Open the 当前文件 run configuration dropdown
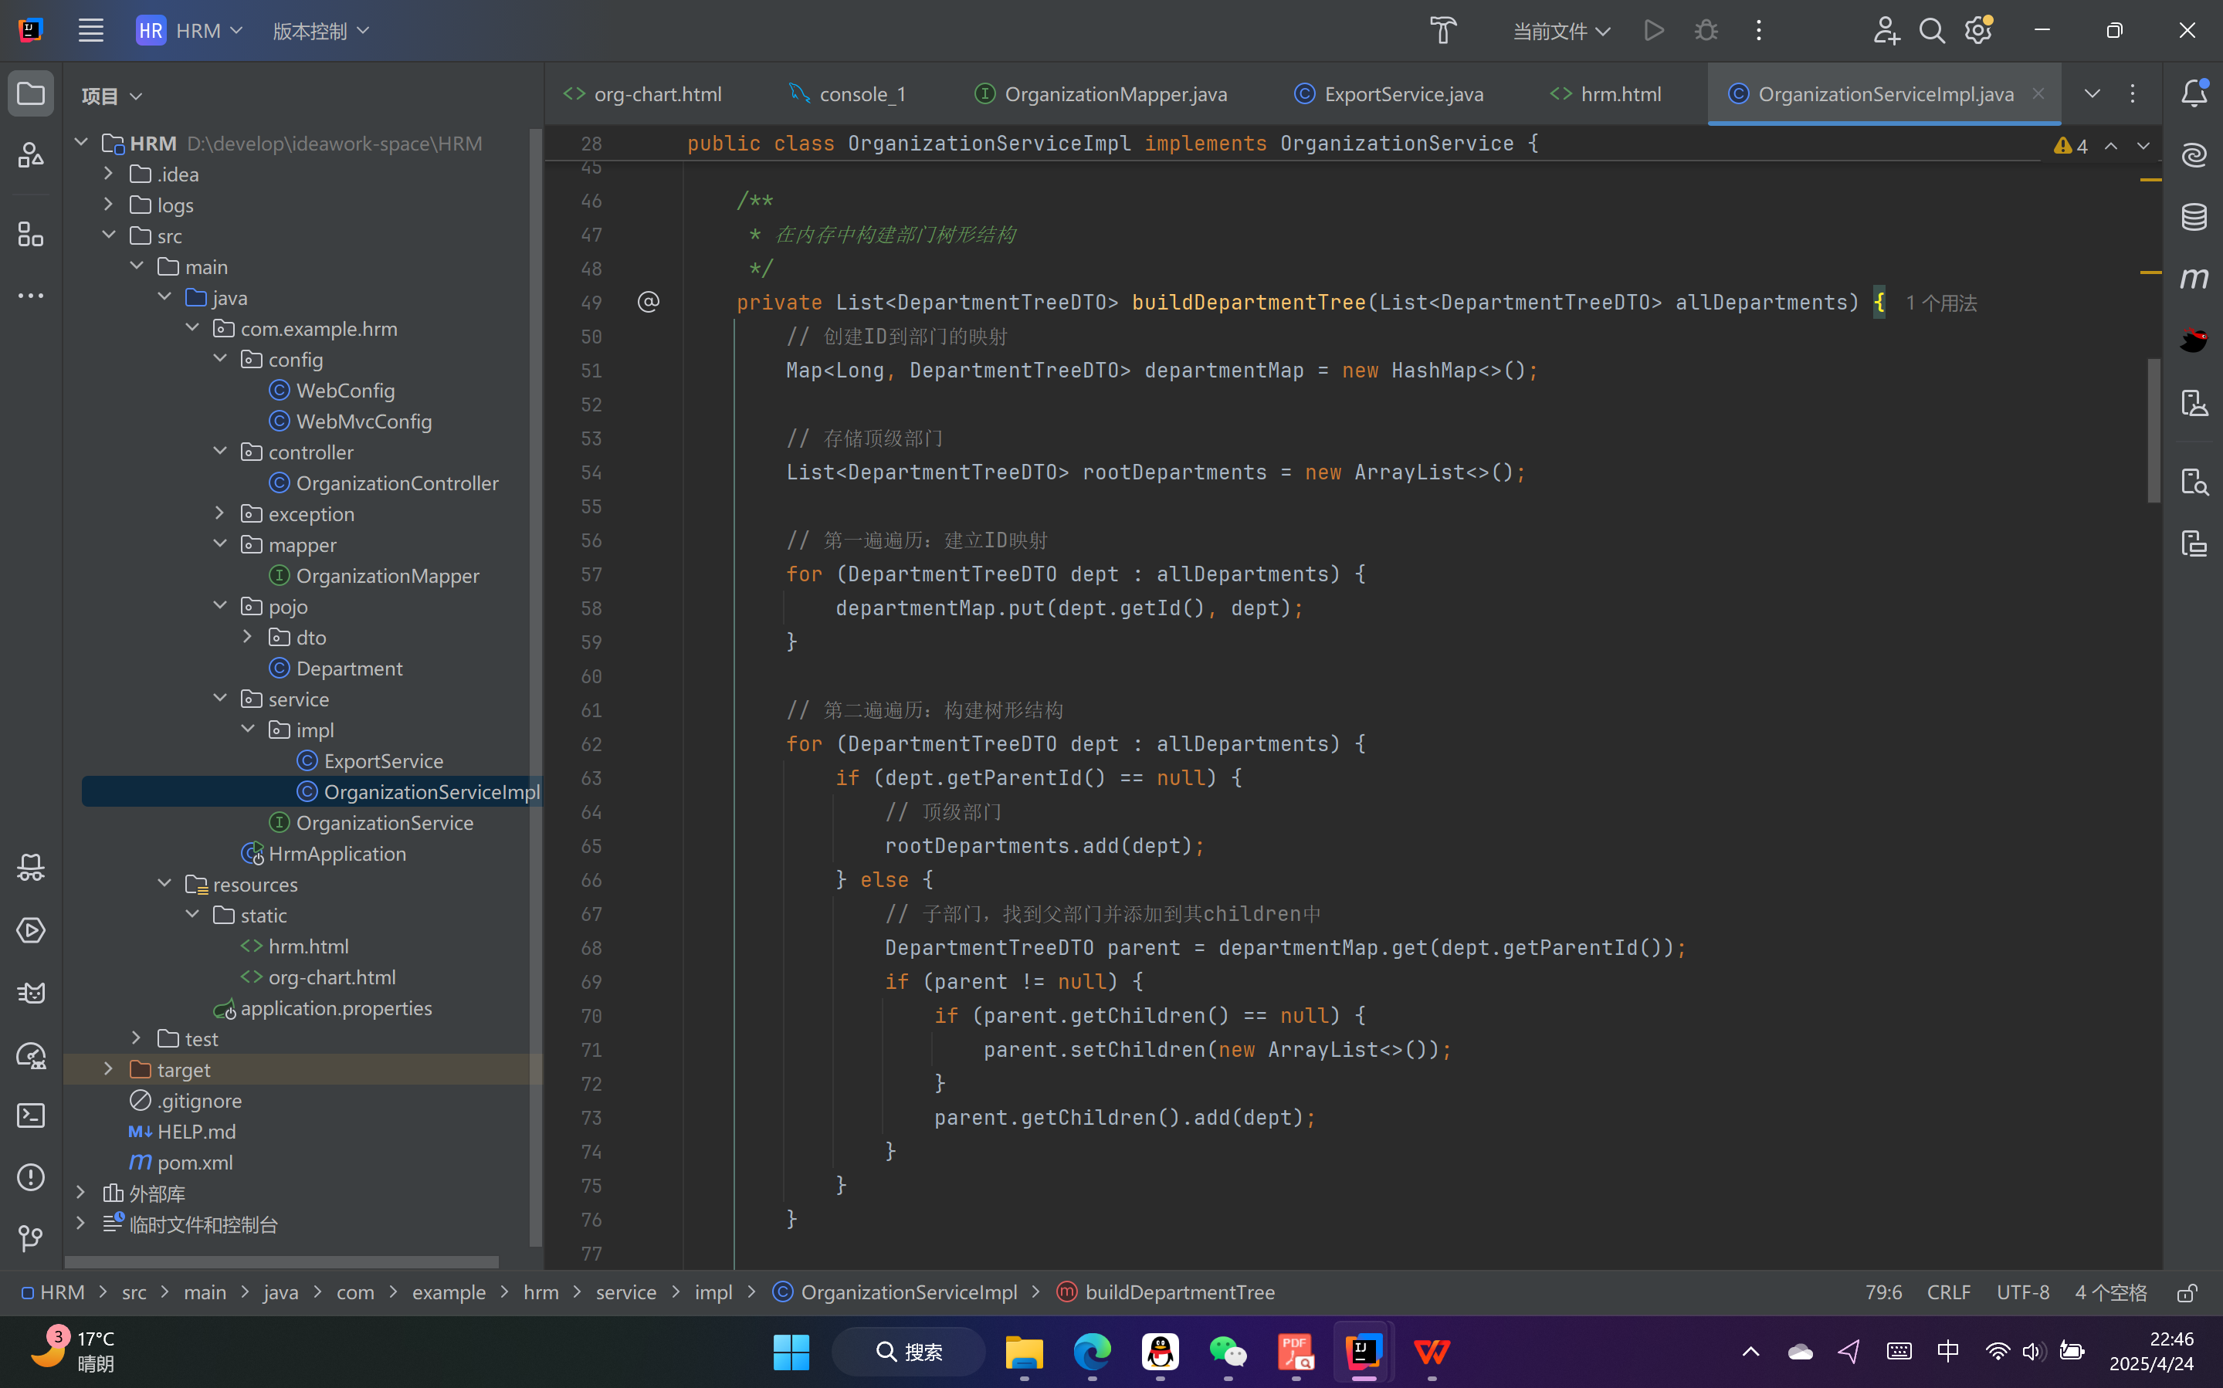2223x1388 pixels. point(1560,31)
